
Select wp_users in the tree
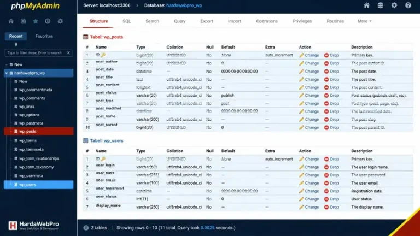[39, 185]
